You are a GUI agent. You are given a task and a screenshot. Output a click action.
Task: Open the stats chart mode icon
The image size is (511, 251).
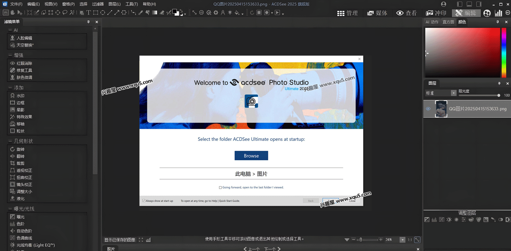498,13
